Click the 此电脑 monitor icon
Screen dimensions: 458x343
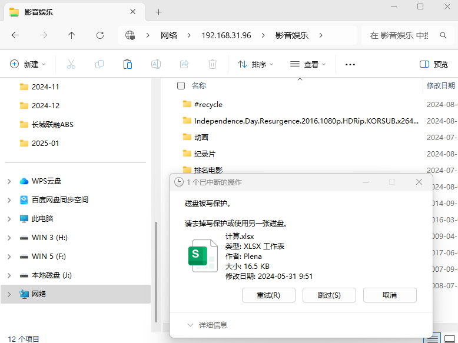coord(24,219)
